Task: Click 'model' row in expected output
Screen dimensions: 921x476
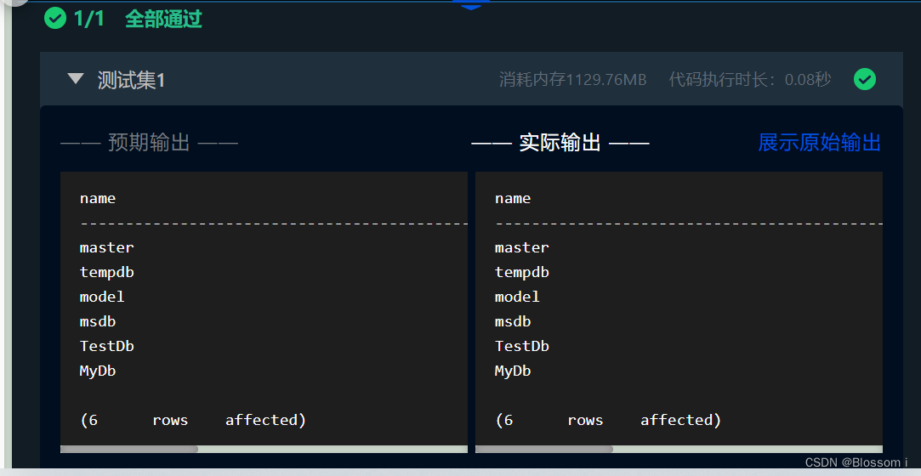Action: pyautogui.click(x=102, y=297)
